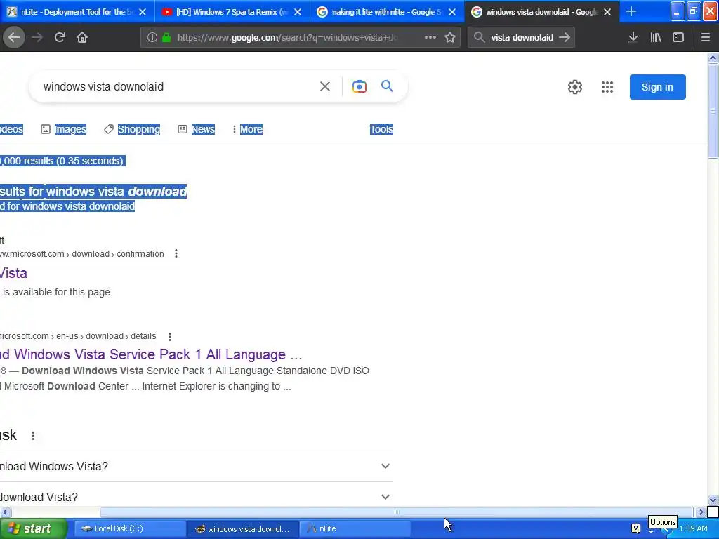Switch to nLite taskbar window
Image resolution: width=719 pixels, height=539 pixels.
click(x=355, y=528)
